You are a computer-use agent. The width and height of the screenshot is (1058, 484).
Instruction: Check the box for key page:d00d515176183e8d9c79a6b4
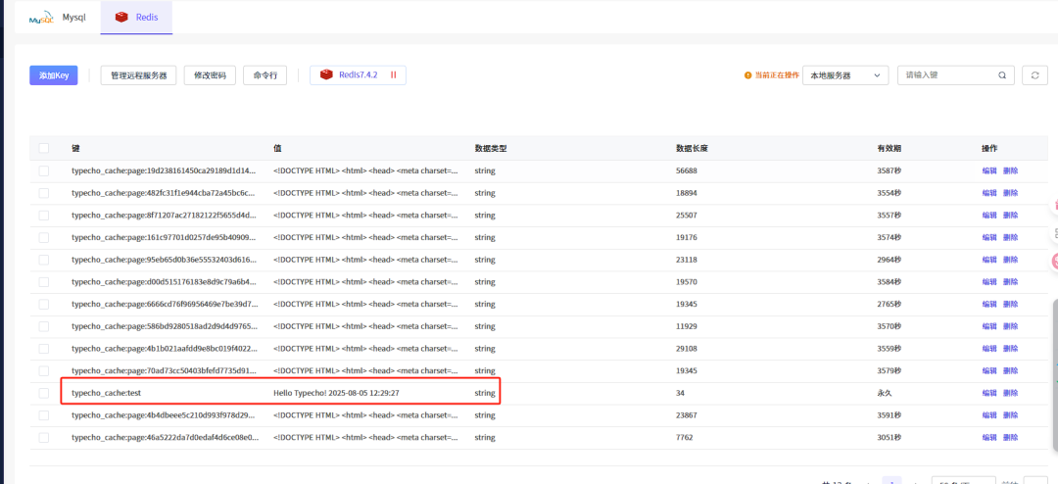pyautogui.click(x=44, y=282)
